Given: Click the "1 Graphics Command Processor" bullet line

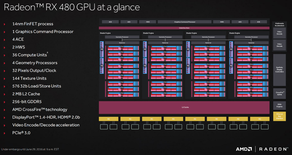Looking at the screenshot, I should coord(43,32).
